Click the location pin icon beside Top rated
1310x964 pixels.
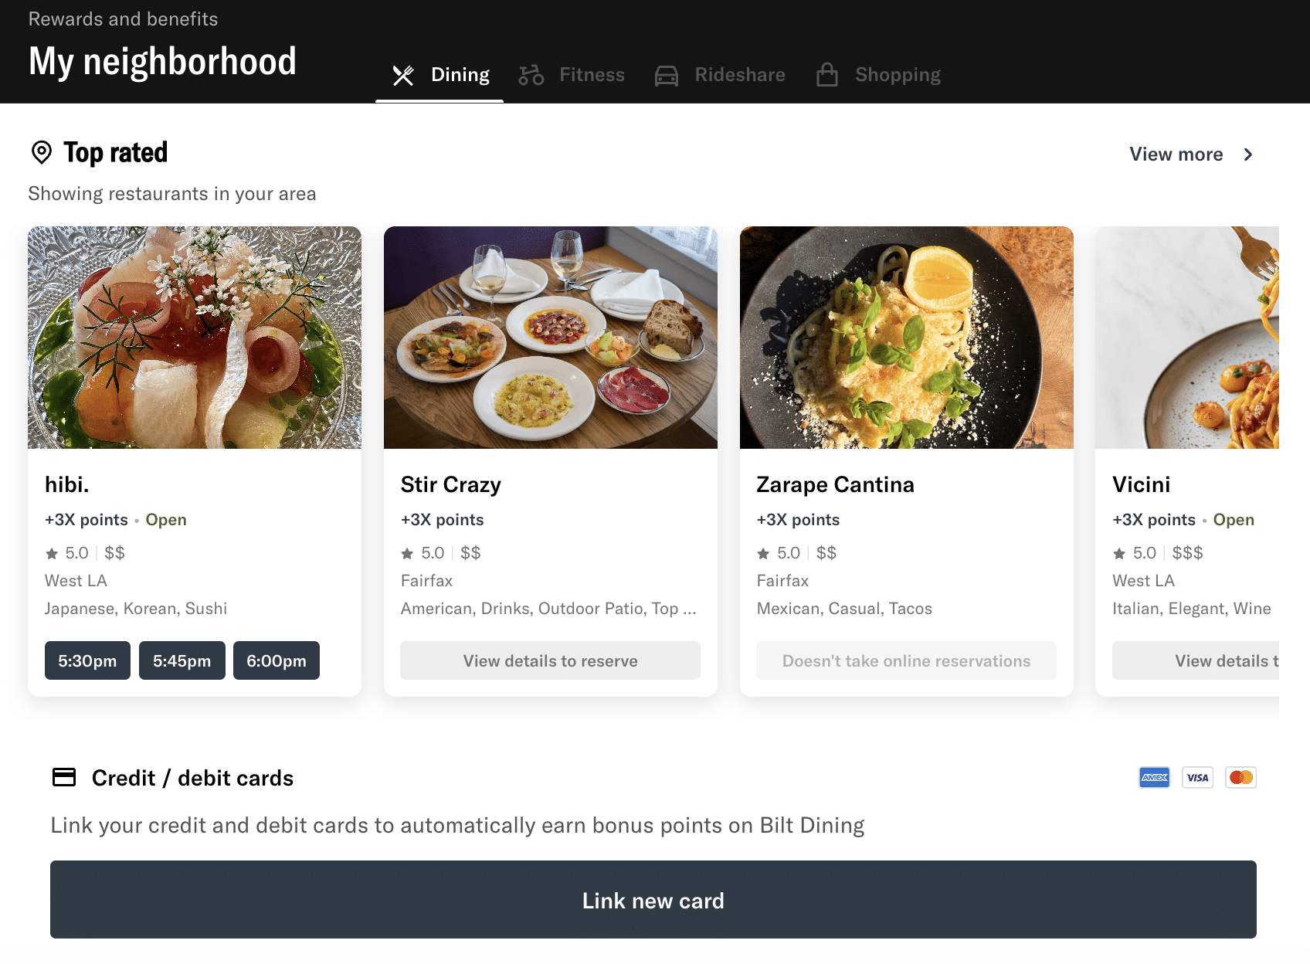[x=42, y=152]
